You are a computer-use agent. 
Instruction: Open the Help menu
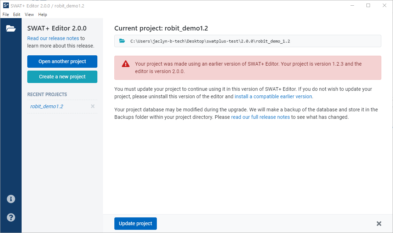point(42,15)
